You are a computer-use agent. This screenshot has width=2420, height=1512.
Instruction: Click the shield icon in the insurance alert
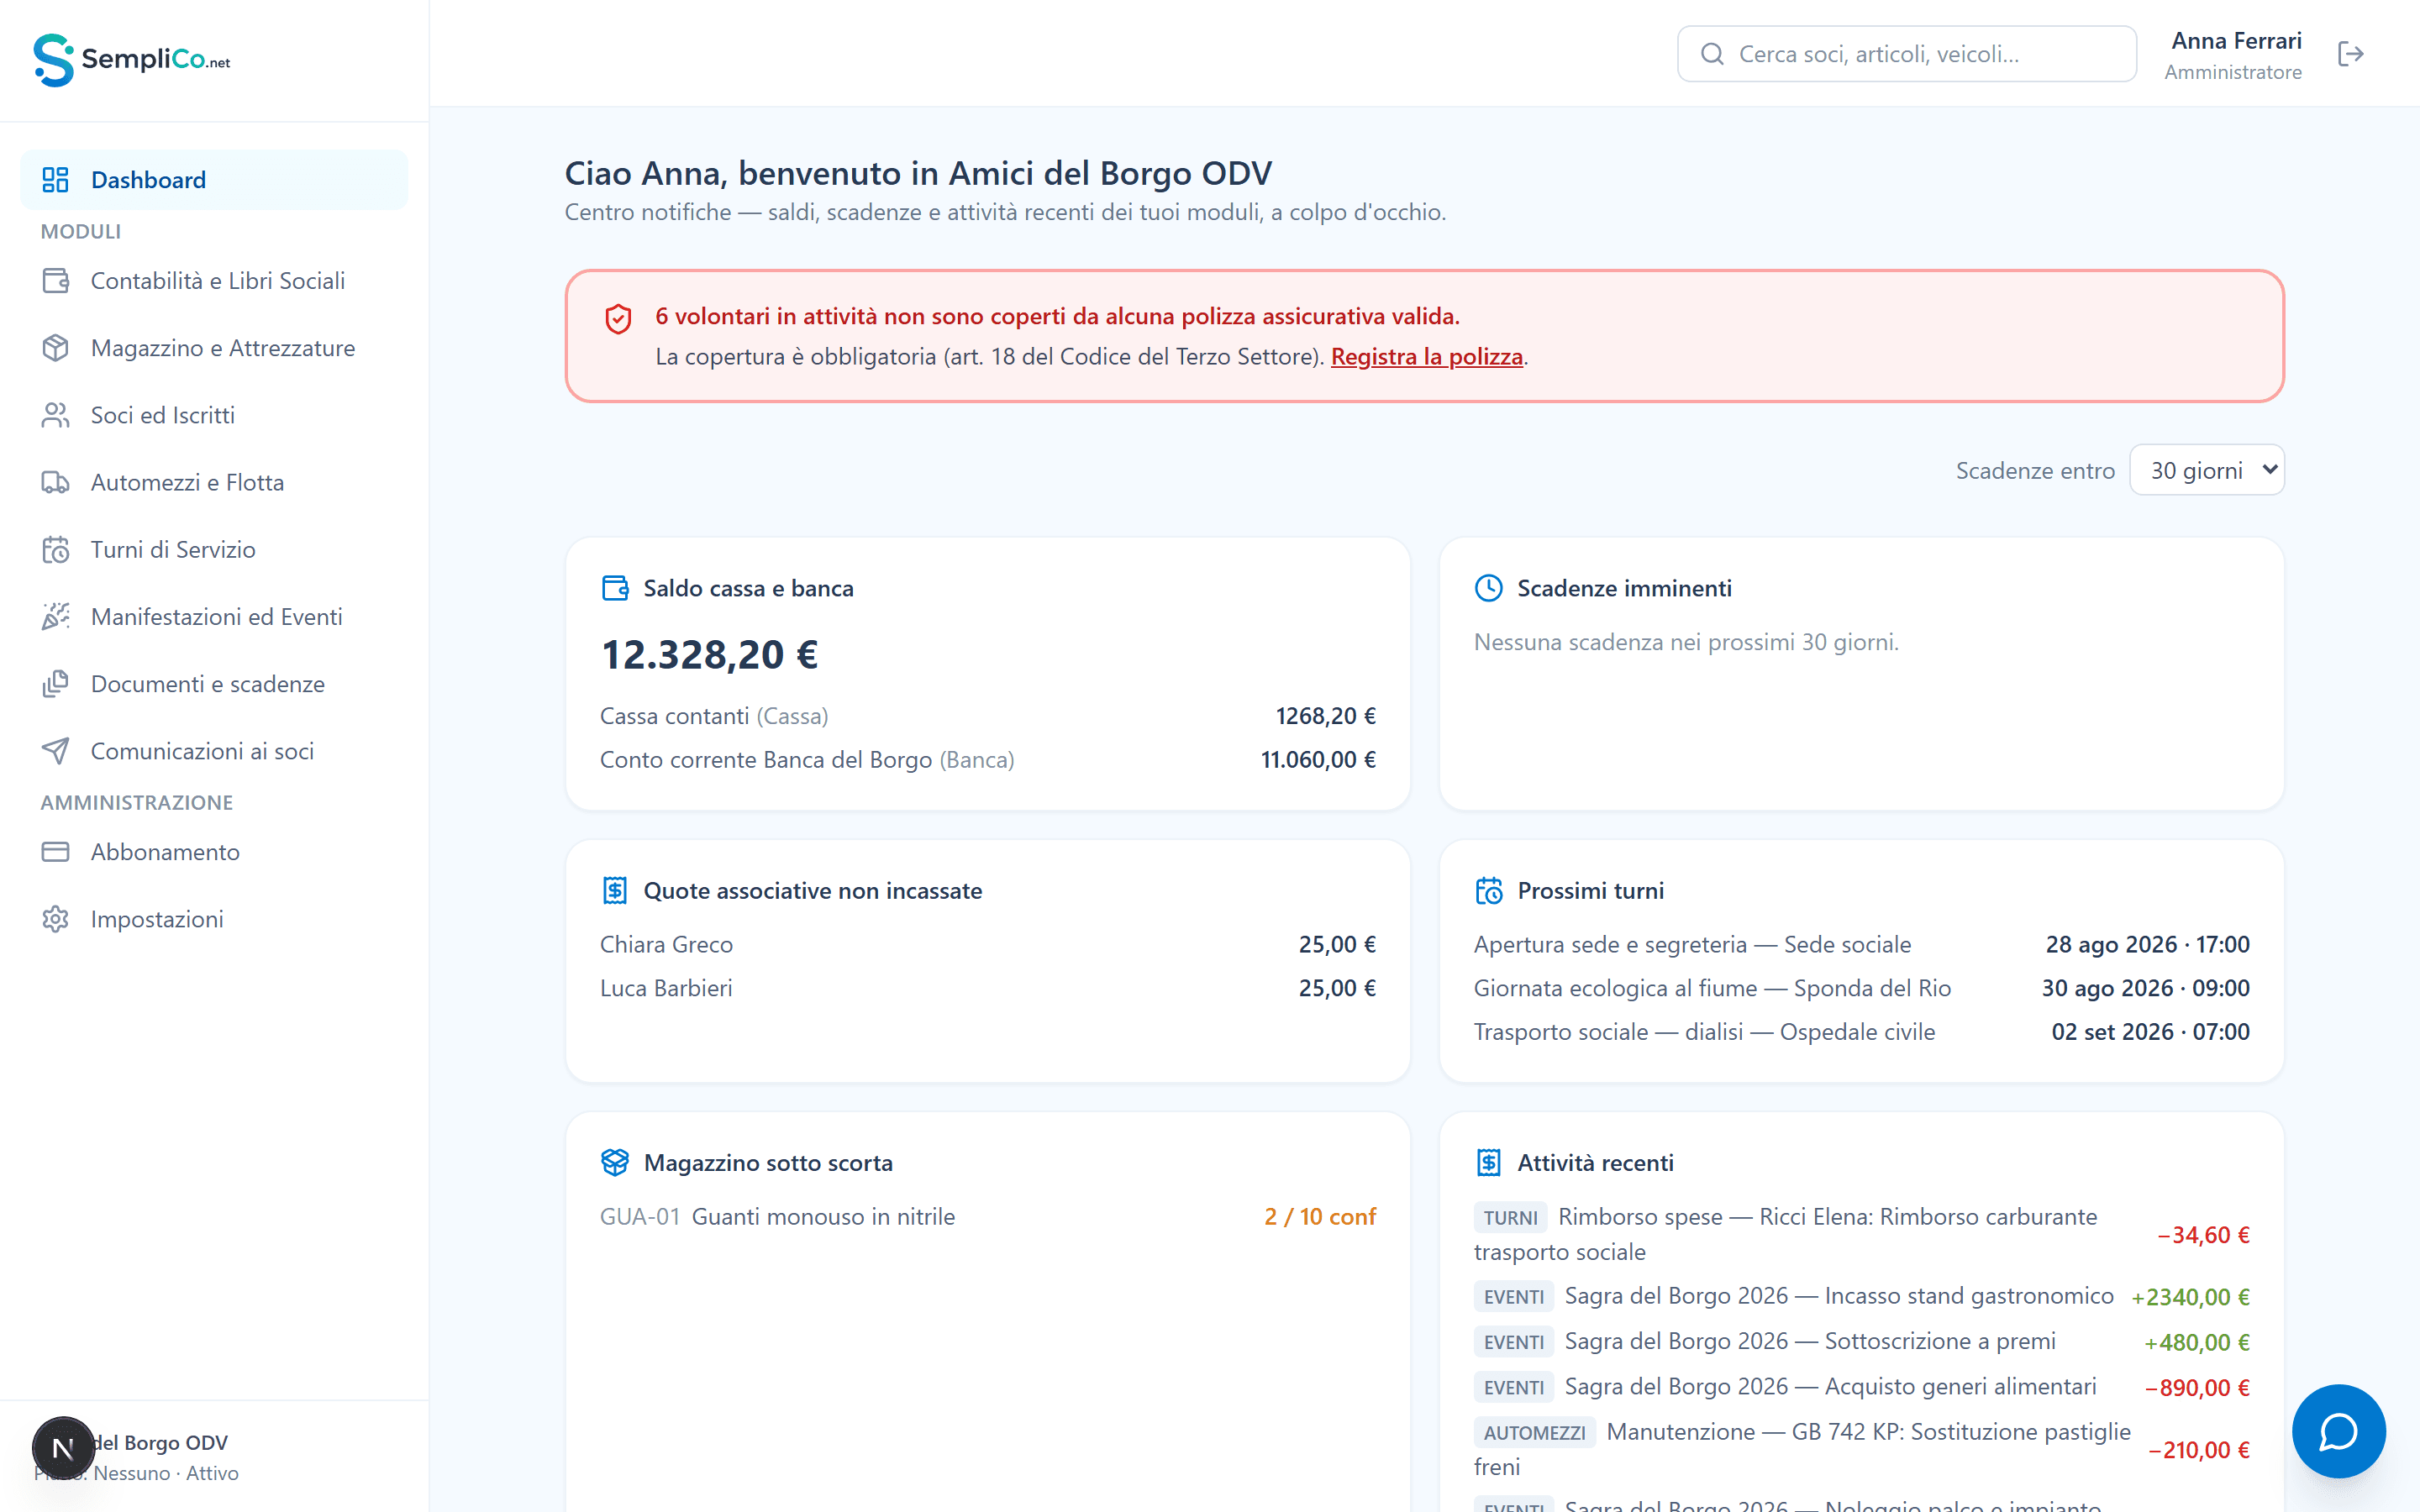tap(618, 319)
